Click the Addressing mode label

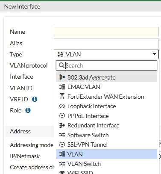tap(32, 145)
